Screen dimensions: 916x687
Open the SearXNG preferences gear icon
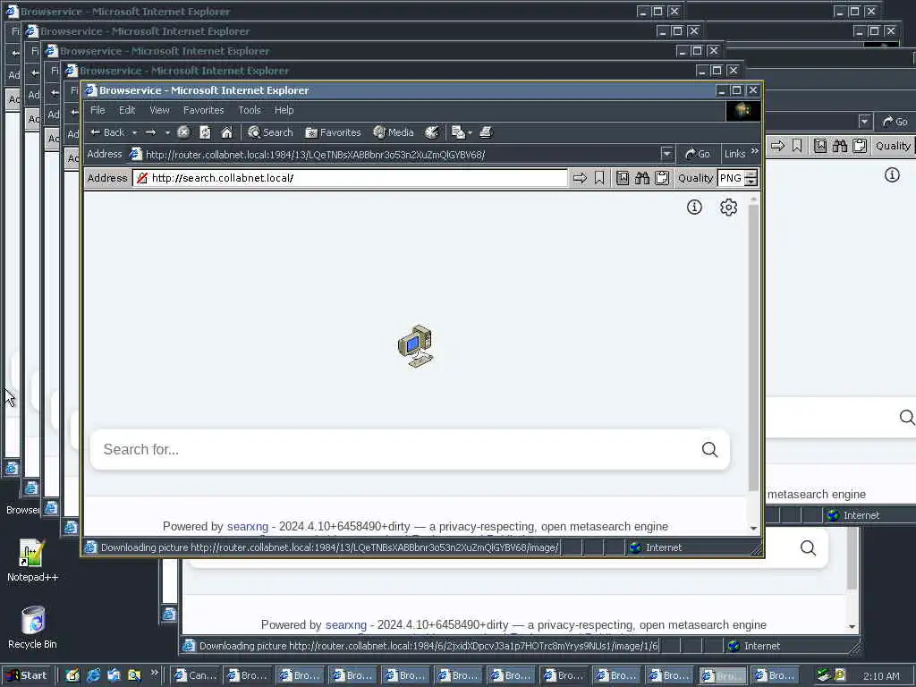pyautogui.click(x=728, y=208)
